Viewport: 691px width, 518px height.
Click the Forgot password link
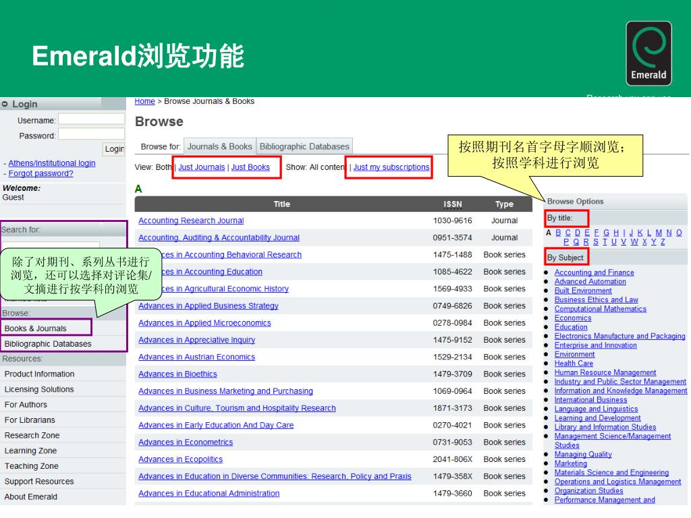(x=41, y=173)
